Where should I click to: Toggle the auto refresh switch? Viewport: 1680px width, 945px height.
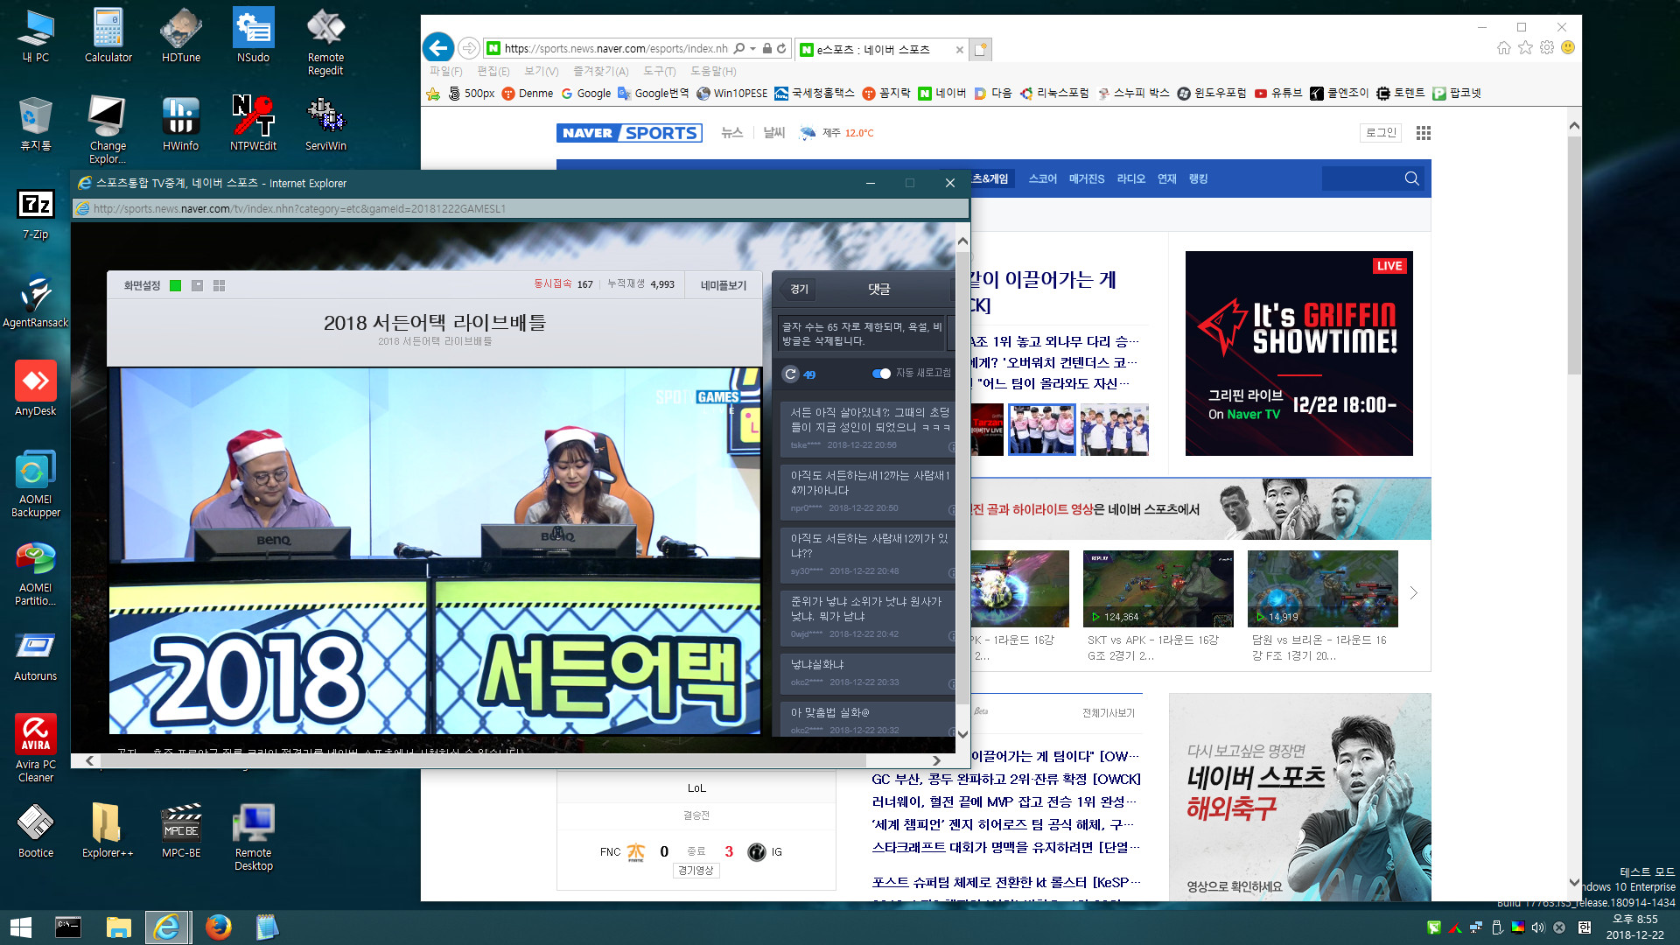click(881, 374)
